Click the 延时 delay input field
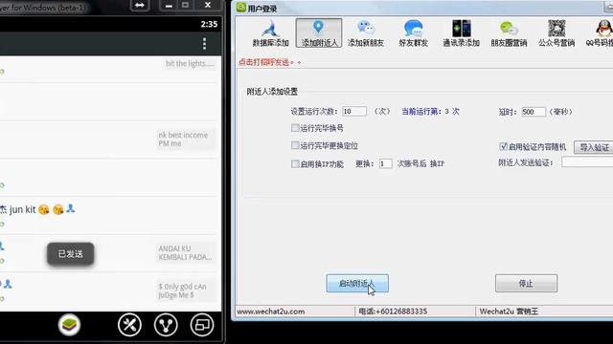Image resolution: width=613 pixels, height=344 pixels. pos(534,112)
